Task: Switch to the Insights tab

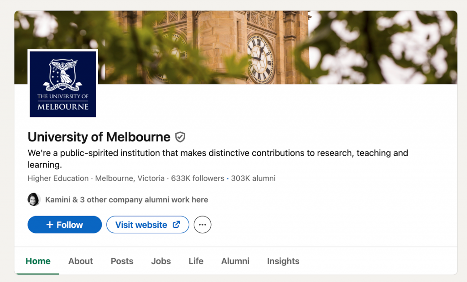Action: coord(283,261)
